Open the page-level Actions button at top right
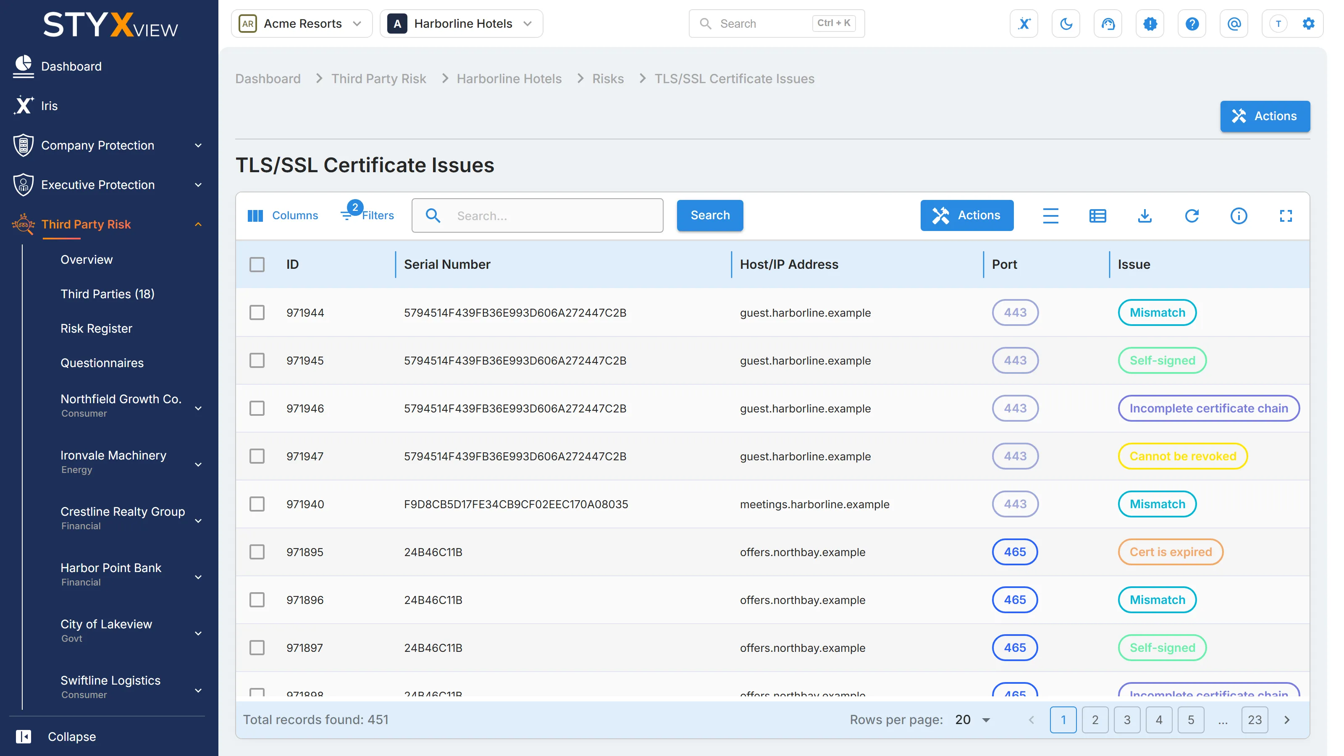 [1265, 116]
